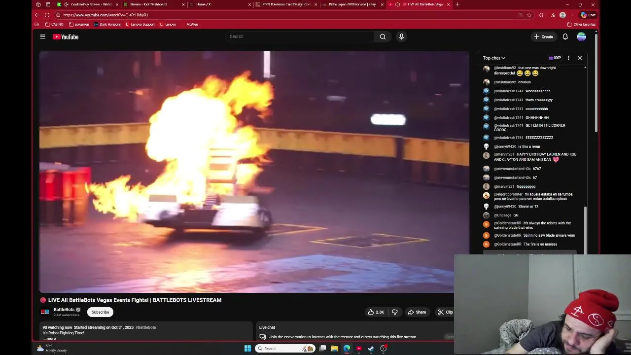Open Other favorites folder
631x355 pixels.
tap(582, 24)
